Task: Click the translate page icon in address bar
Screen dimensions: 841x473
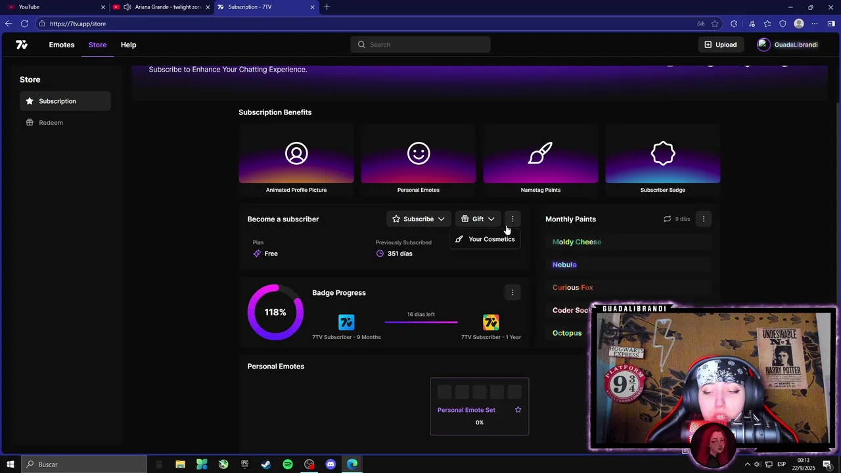Action: [x=701, y=24]
